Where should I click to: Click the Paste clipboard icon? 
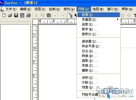[49, 15]
